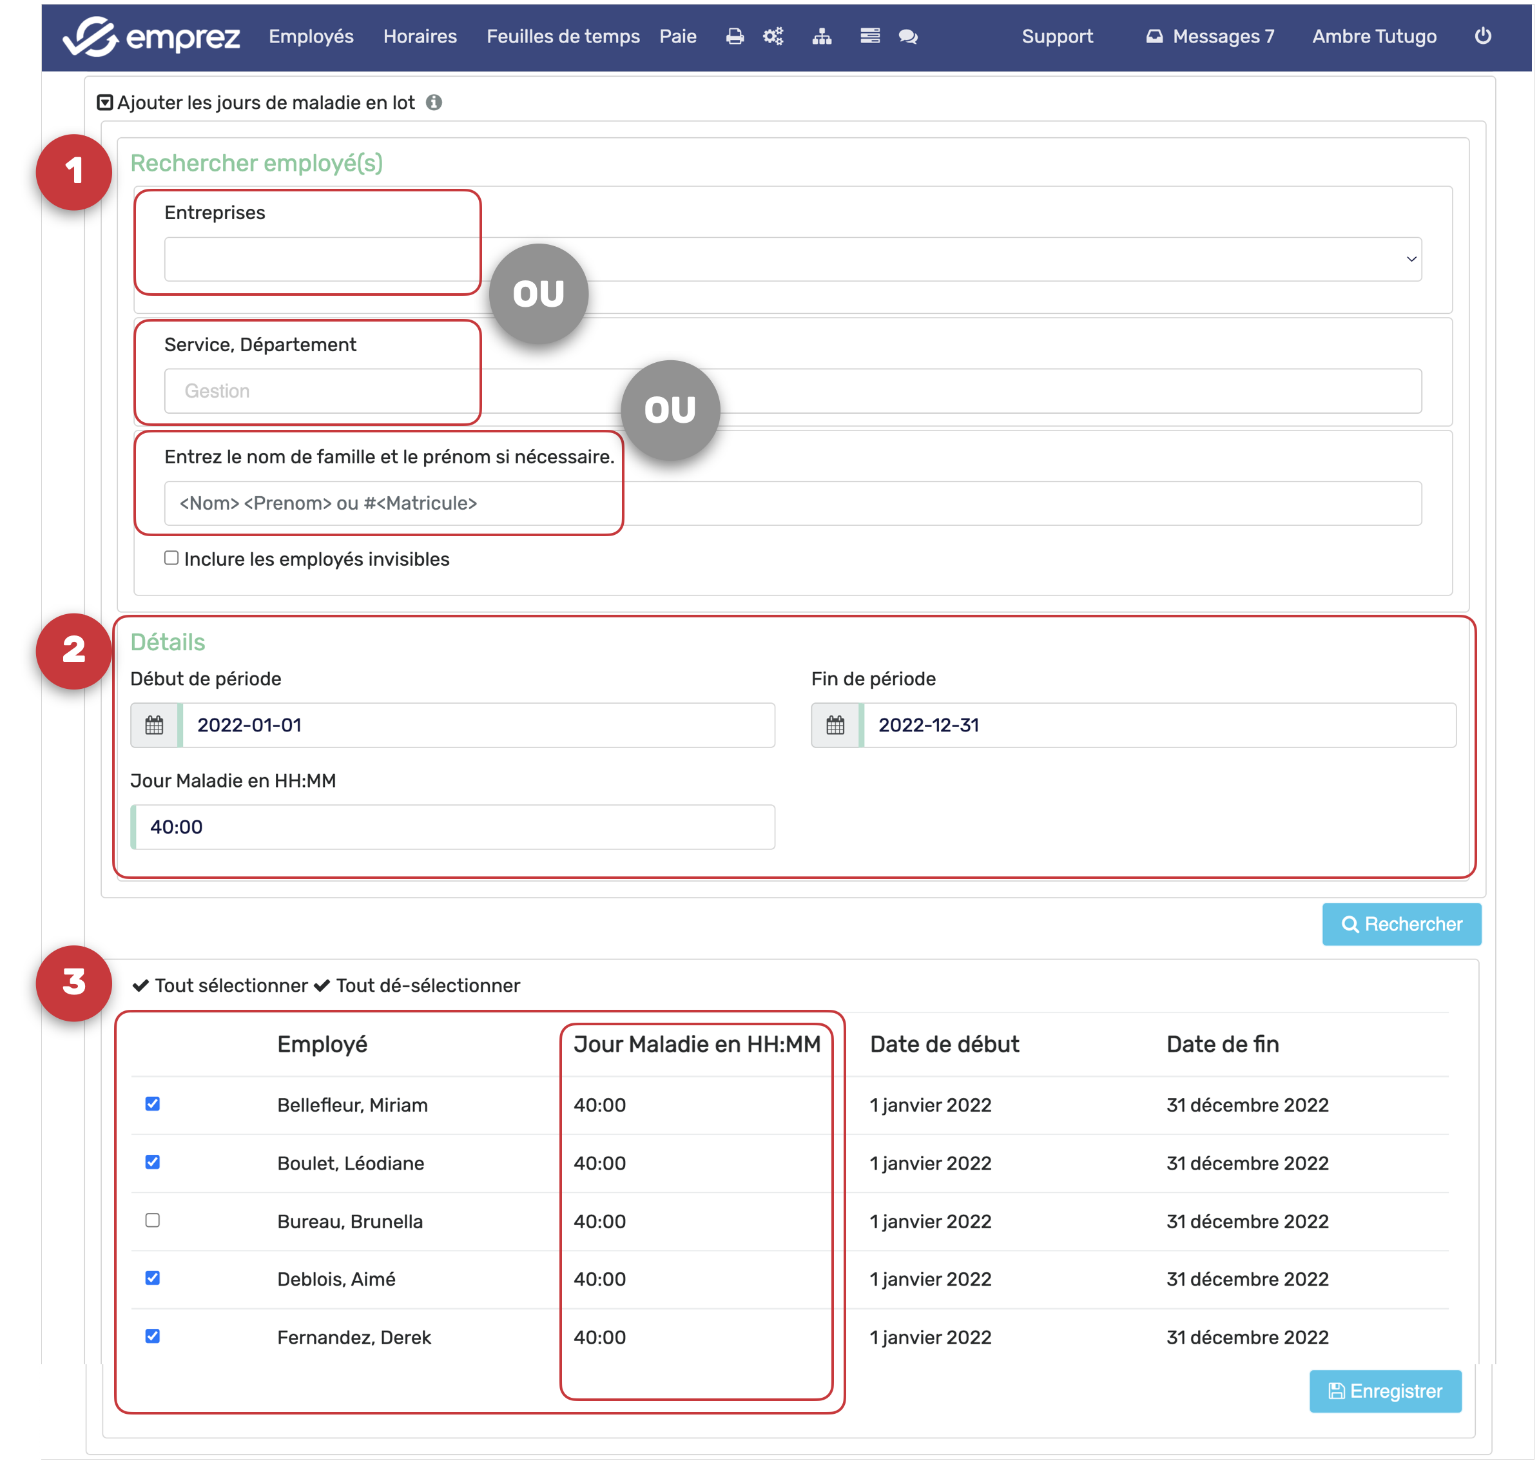This screenshot has width=1539, height=1468.
Task: Uncheck the Bellefleur, Miriam row checkbox
Action: (x=153, y=1103)
